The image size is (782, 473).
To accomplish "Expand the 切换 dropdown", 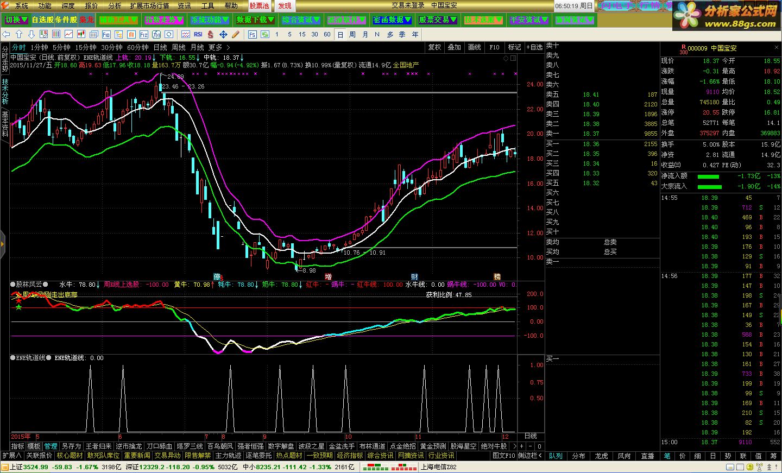I will 16,20.
